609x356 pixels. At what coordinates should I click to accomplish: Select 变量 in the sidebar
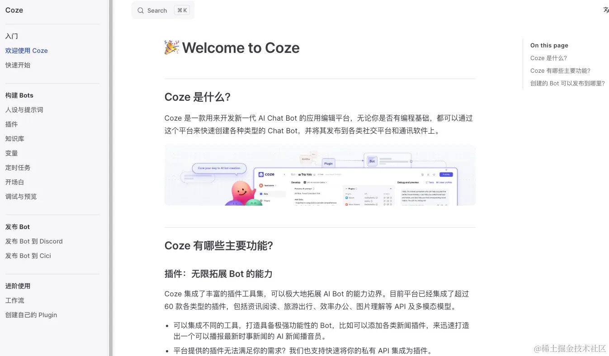[12, 153]
